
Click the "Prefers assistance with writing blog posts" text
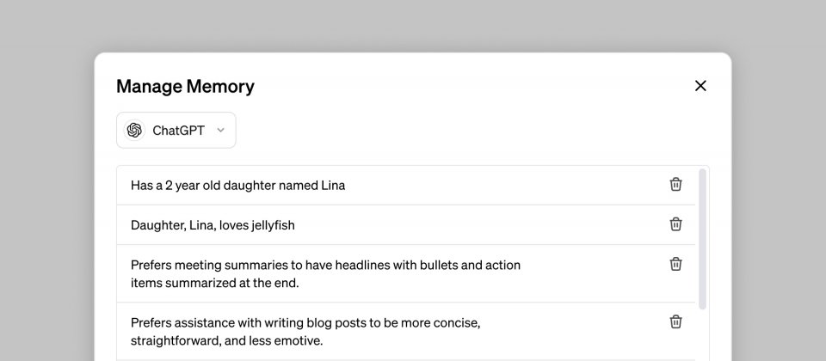click(x=305, y=332)
